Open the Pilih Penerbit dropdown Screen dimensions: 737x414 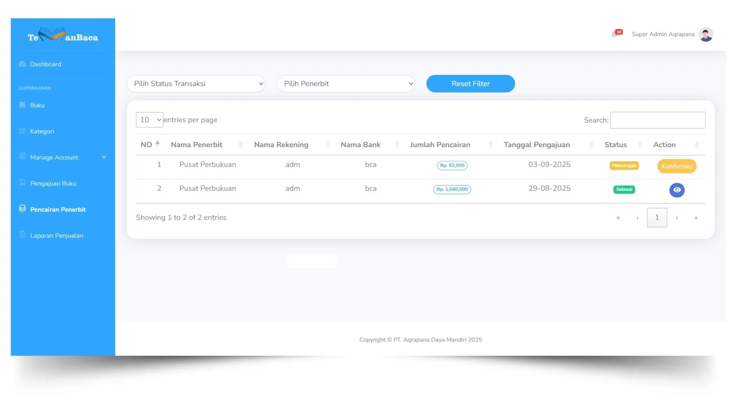tap(345, 84)
